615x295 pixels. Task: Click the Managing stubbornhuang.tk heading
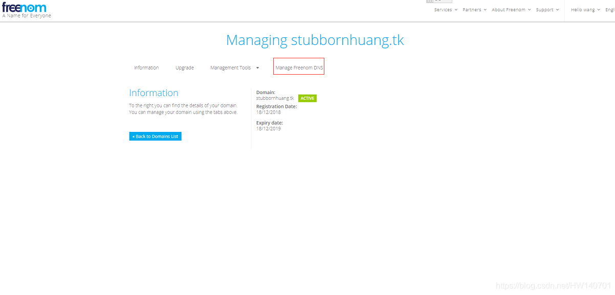315,40
